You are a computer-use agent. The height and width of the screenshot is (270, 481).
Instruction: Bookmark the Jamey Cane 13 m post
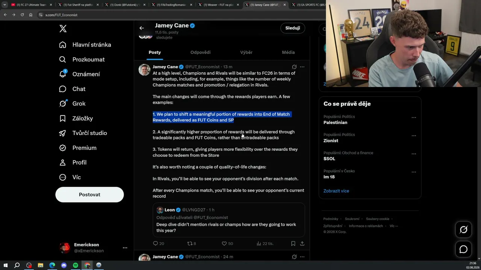click(293, 243)
